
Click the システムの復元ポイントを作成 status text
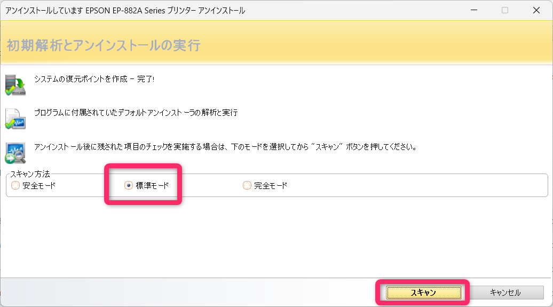[81, 78]
